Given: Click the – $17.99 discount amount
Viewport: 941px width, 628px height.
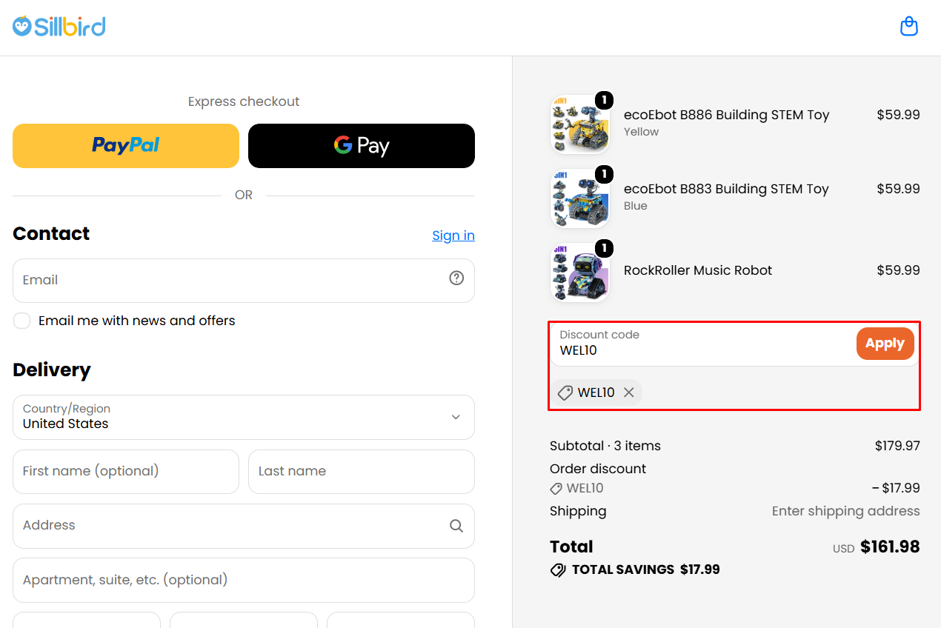Looking at the screenshot, I should coord(896,489).
